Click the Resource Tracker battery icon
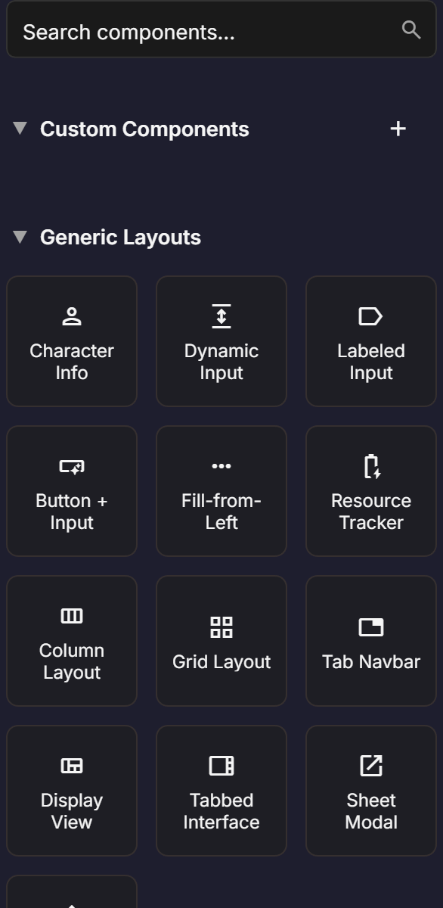The image size is (443, 908). pyautogui.click(x=370, y=465)
